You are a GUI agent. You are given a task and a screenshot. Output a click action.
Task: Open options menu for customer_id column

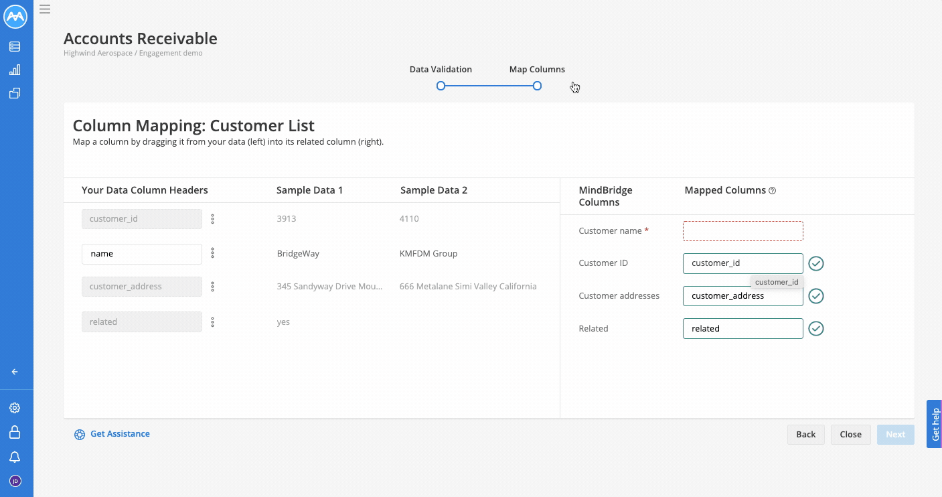pos(213,219)
